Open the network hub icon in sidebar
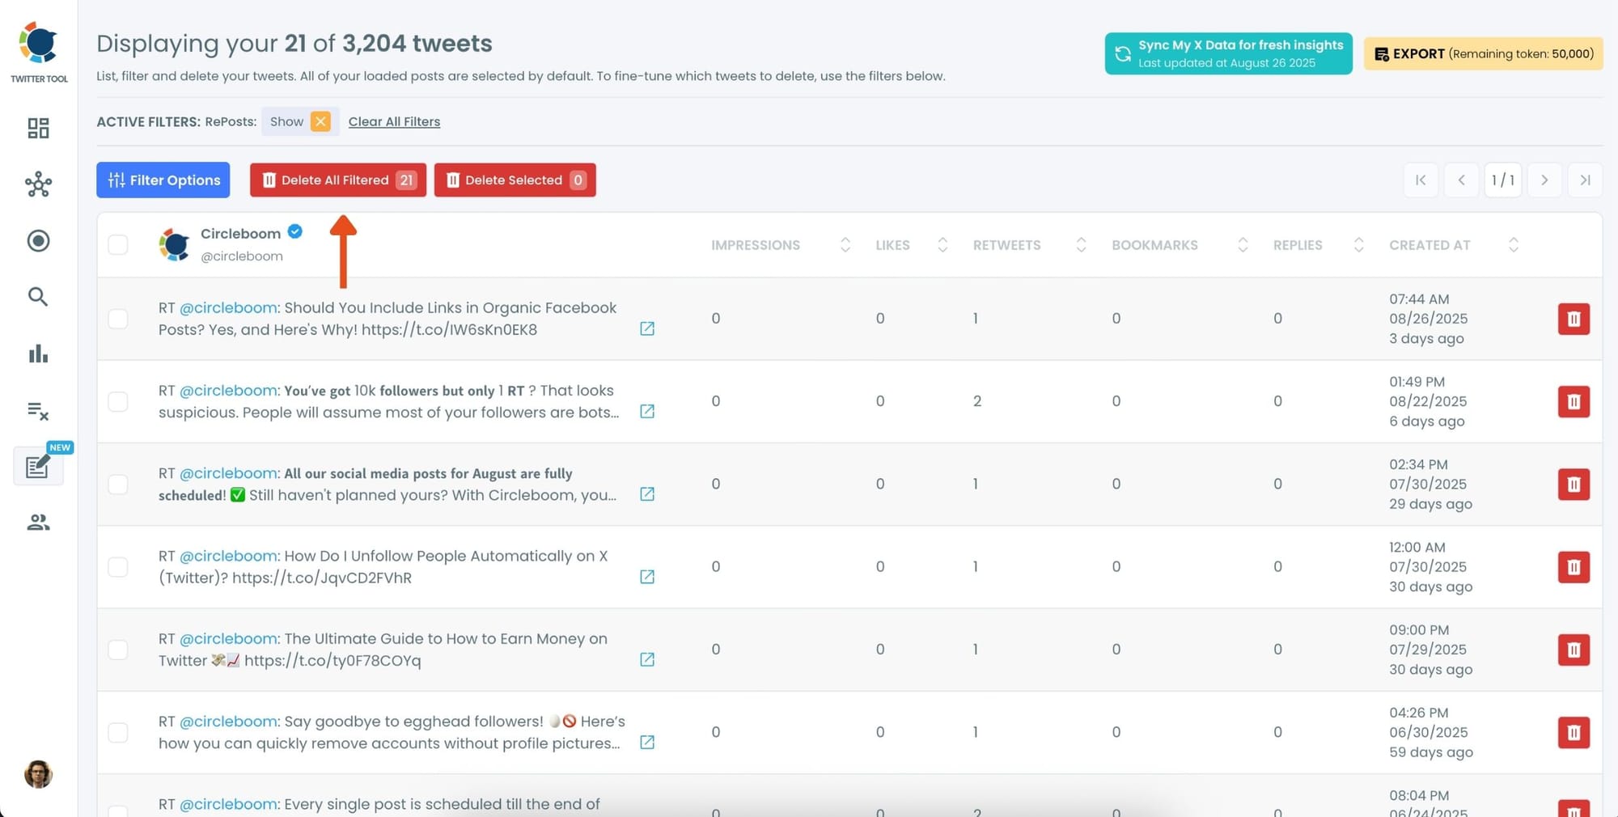The image size is (1618, 817). coord(38,184)
